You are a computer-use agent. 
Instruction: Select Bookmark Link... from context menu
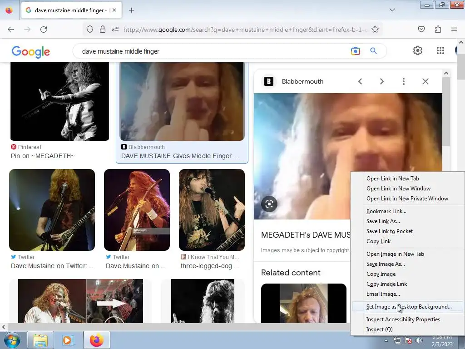coord(386,211)
